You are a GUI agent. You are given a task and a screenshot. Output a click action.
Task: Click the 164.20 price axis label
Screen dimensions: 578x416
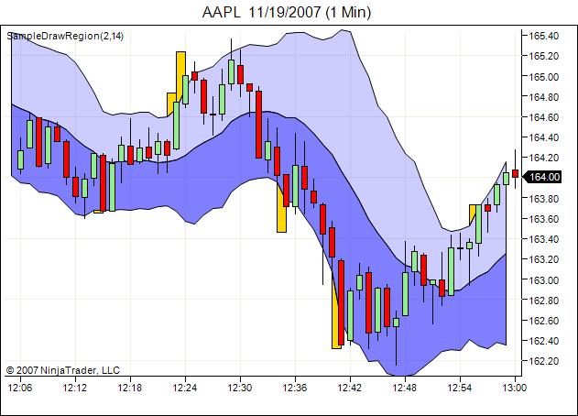click(544, 158)
